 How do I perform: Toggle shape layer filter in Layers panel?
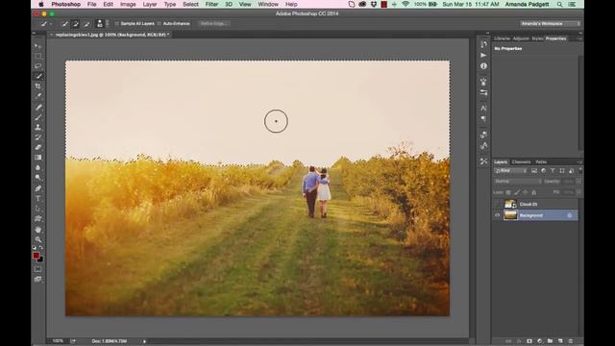coord(562,171)
